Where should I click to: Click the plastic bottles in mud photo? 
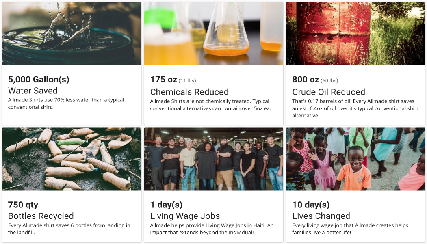(x=72, y=159)
